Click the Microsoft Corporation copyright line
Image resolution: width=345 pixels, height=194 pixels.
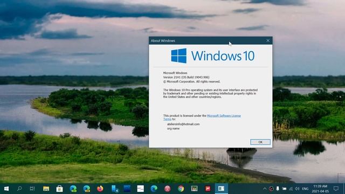coord(191,81)
